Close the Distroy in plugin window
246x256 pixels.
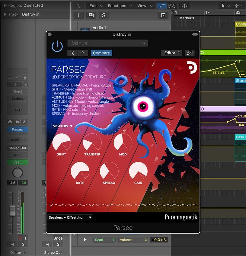(50, 34)
